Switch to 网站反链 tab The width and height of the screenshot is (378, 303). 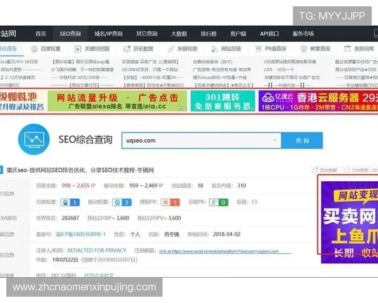pyautogui.click(x=231, y=49)
